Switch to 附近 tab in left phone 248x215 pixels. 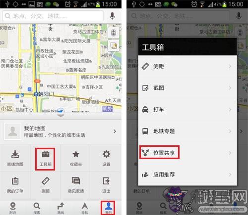coord(13,208)
